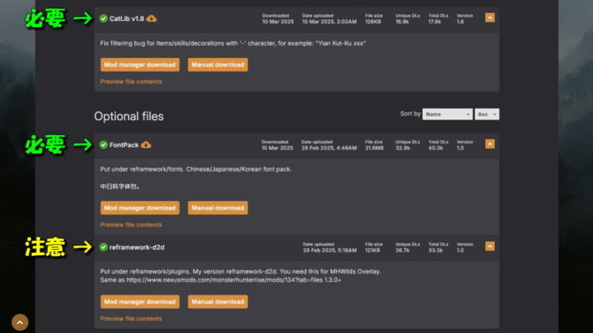This screenshot has height=333, width=593.
Task: Collapse the FontPack file entry
Action: coord(490,144)
